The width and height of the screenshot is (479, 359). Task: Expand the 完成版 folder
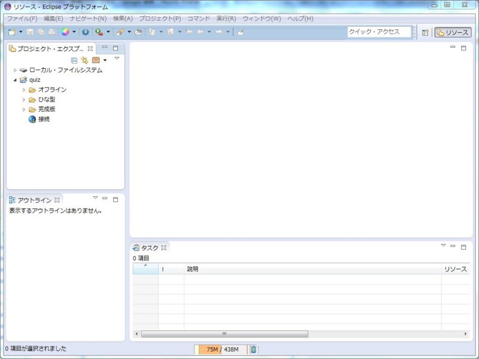24,109
